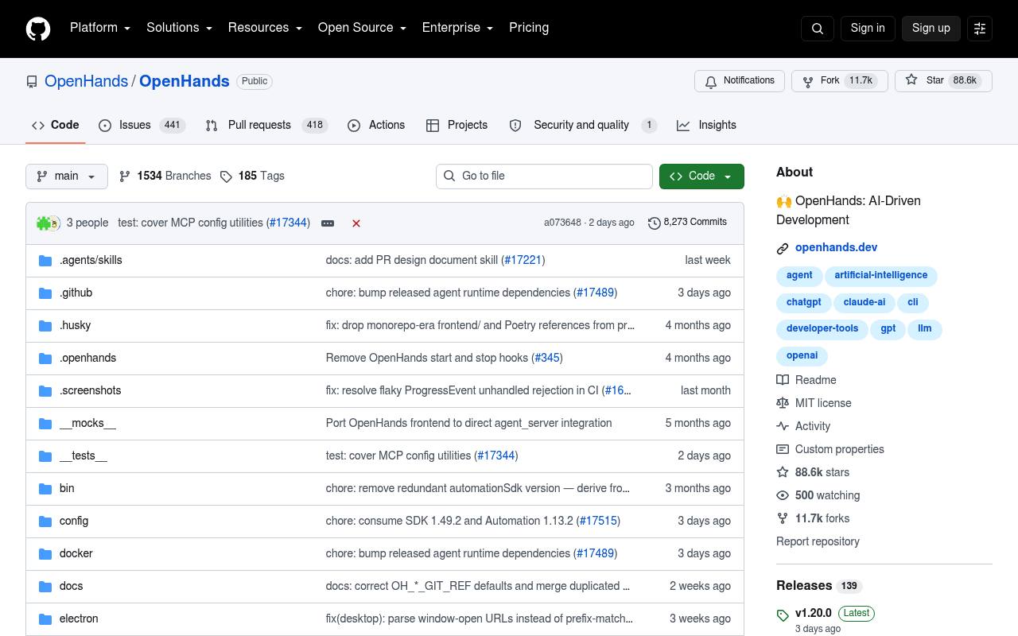Click the failed checks red X icon

356,223
